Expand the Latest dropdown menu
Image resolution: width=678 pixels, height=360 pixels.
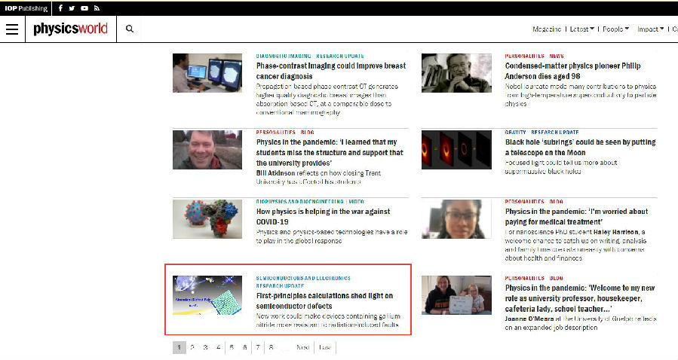[x=581, y=29]
